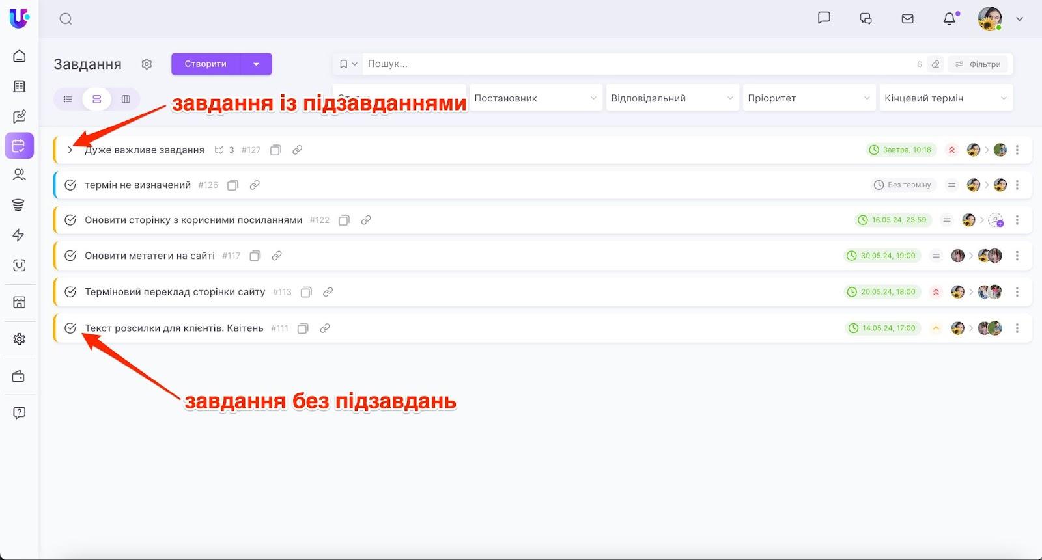
Task: Copy task #127 with the copy icon
Action: 275,150
